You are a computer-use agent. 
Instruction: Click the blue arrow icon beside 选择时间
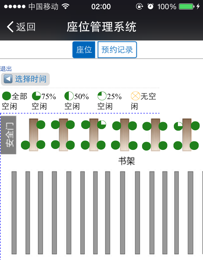(8, 79)
